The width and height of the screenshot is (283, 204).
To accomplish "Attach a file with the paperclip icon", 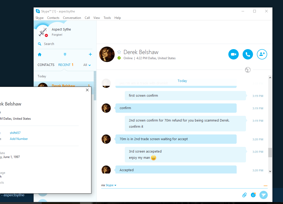I will [244, 195].
